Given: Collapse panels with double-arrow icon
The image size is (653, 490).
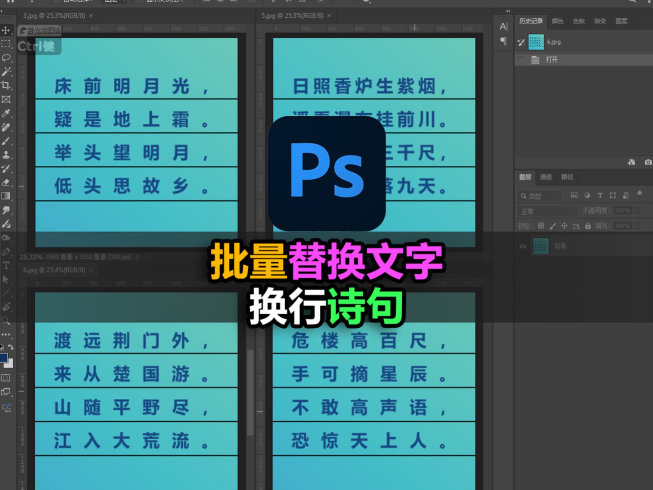Looking at the screenshot, I should (x=508, y=11).
